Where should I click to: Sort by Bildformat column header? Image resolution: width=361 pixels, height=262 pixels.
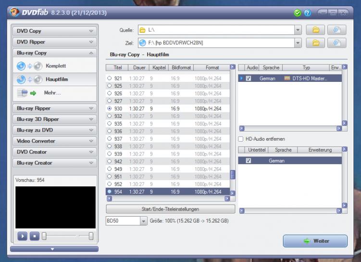[x=181, y=67]
